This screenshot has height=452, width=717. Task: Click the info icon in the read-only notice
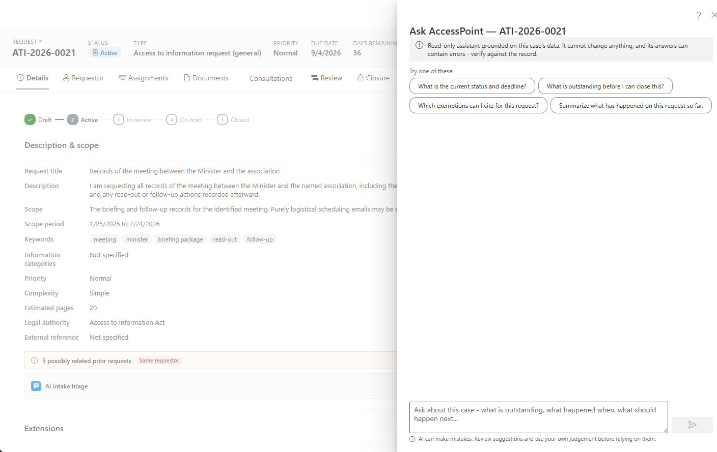[419, 45]
